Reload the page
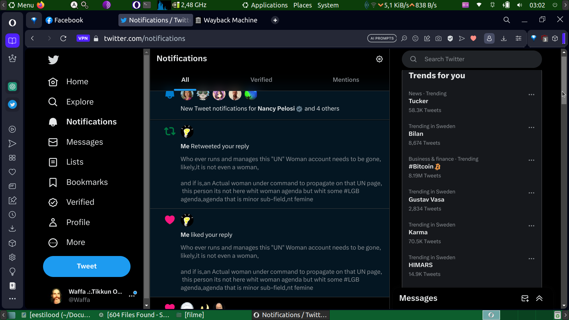Screen dimensions: 569x320 pyautogui.click(x=63, y=38)
